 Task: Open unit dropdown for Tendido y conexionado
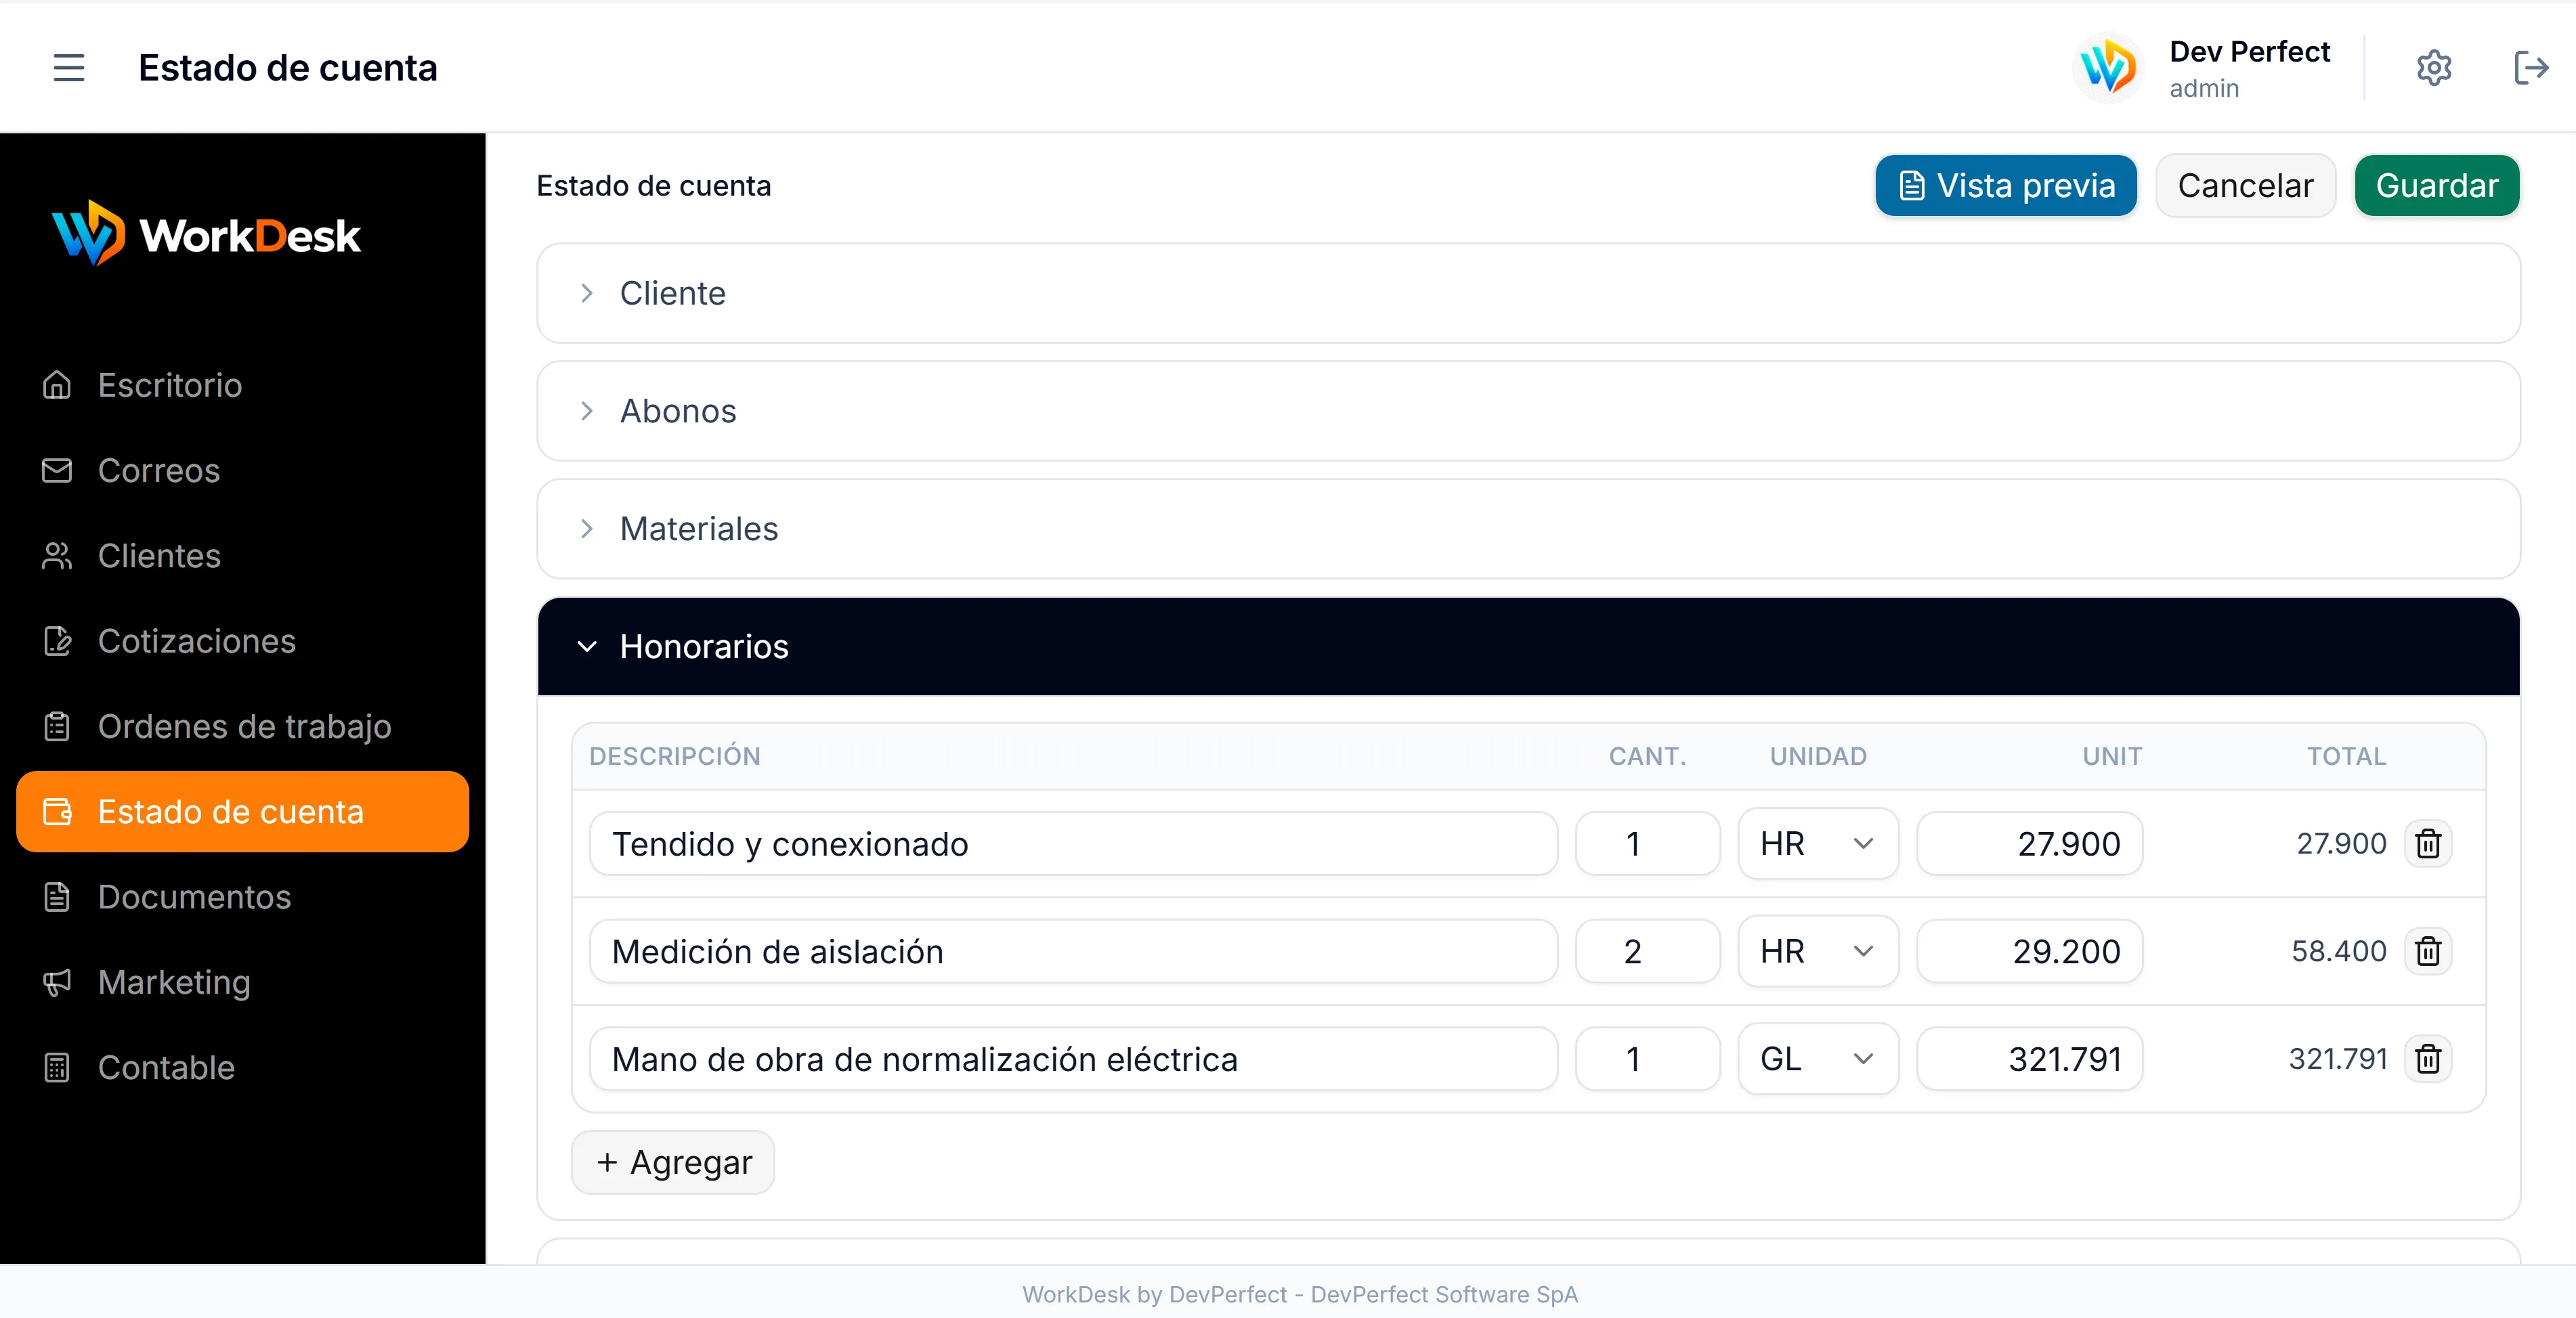pos(1818,844)
